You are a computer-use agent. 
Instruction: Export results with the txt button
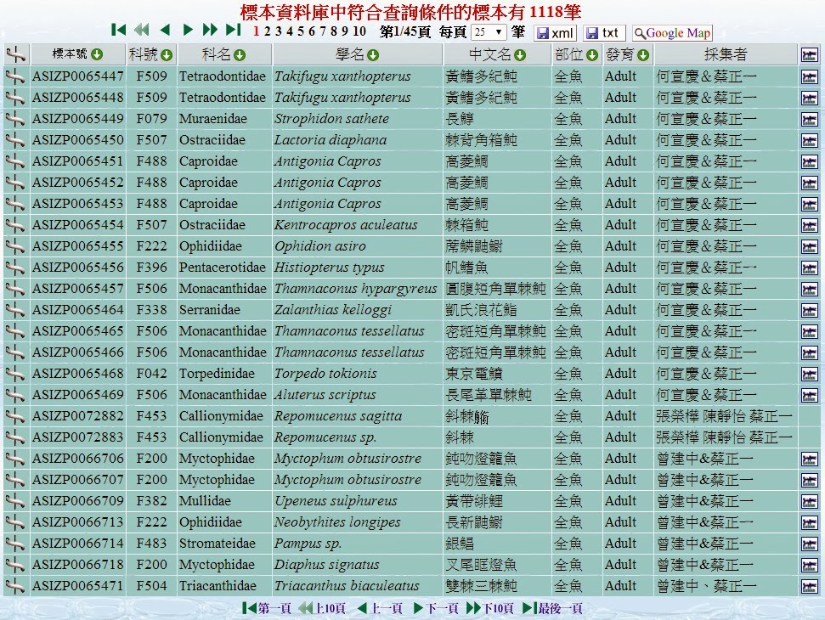[x=604, y=33]
